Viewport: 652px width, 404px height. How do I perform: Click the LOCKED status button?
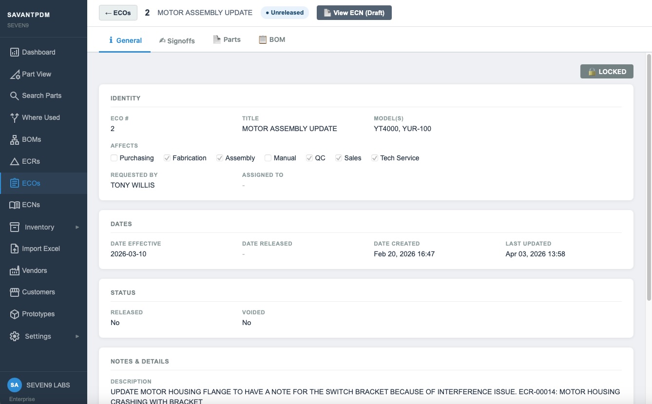[607, 72]
